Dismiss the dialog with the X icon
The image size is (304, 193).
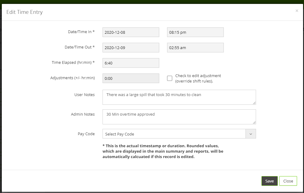(297, 11)
